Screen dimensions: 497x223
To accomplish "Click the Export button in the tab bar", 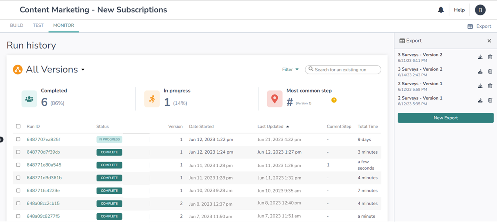I will click(x=479, y=26).
